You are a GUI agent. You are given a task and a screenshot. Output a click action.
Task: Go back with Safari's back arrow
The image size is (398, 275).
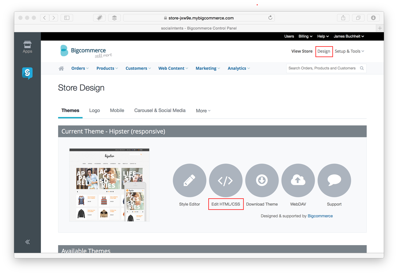pos(45,18)
